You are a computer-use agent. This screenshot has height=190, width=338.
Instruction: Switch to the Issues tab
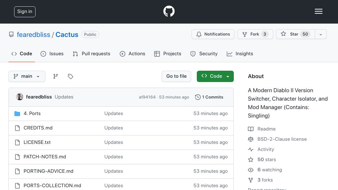click(x=52, y=53)
